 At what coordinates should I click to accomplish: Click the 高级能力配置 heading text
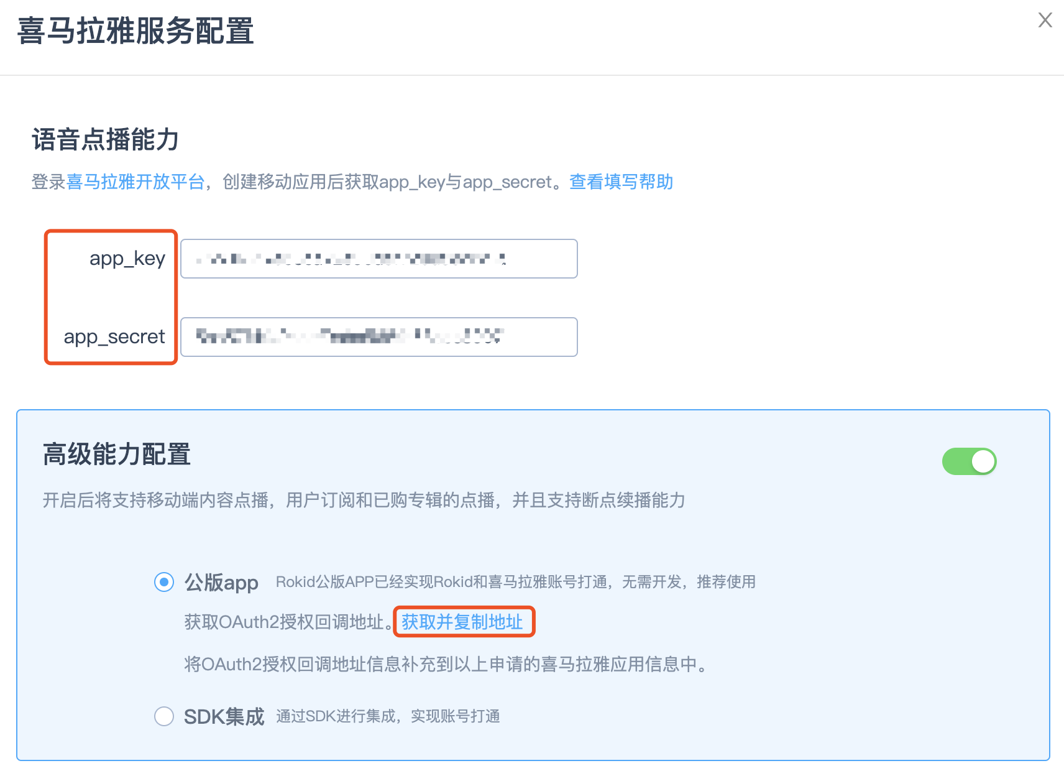point(117,455)
